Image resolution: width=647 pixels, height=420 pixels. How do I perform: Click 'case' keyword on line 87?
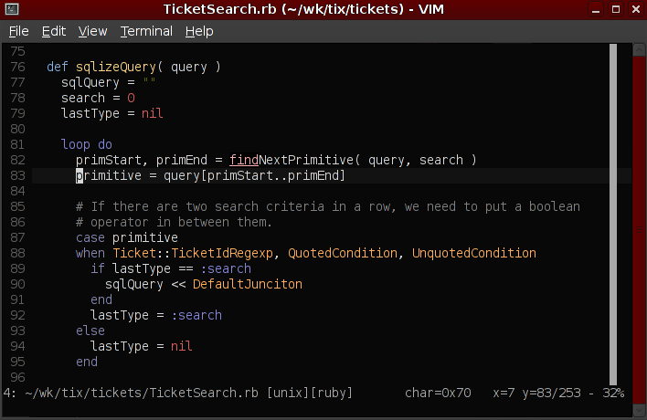click(x=90, y=237)
